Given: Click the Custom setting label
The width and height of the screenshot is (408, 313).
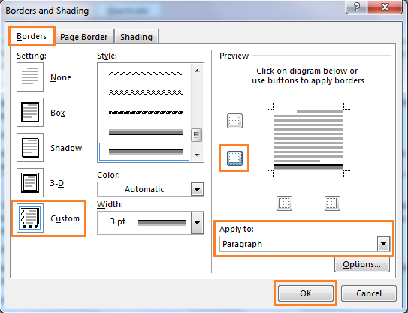Looking at the screenshot, I should pos(65,218).
